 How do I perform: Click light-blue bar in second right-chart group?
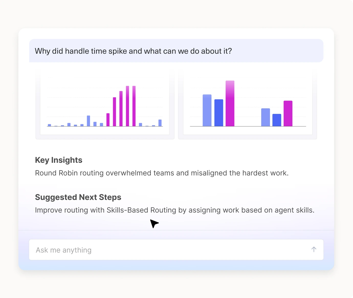(x=266, y=117)
